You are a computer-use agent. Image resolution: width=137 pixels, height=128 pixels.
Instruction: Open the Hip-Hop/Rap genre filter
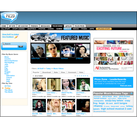pos(9,63)
